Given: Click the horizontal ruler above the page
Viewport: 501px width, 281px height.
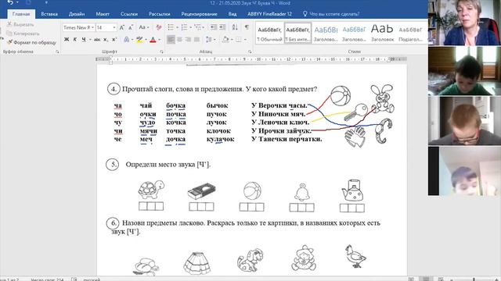Looking at the screenshot, I should [x=251, y=59].
